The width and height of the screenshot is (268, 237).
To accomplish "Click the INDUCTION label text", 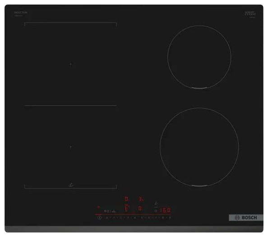I will click(x=21, y=13).
